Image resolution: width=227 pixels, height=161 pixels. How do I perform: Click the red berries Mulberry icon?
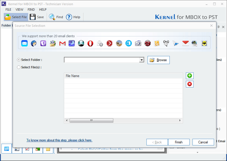pos(148,43)
